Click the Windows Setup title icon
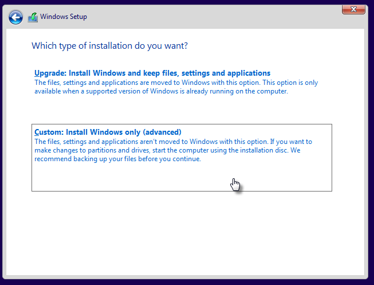The image size is (374, 285). tap(33, 17)
